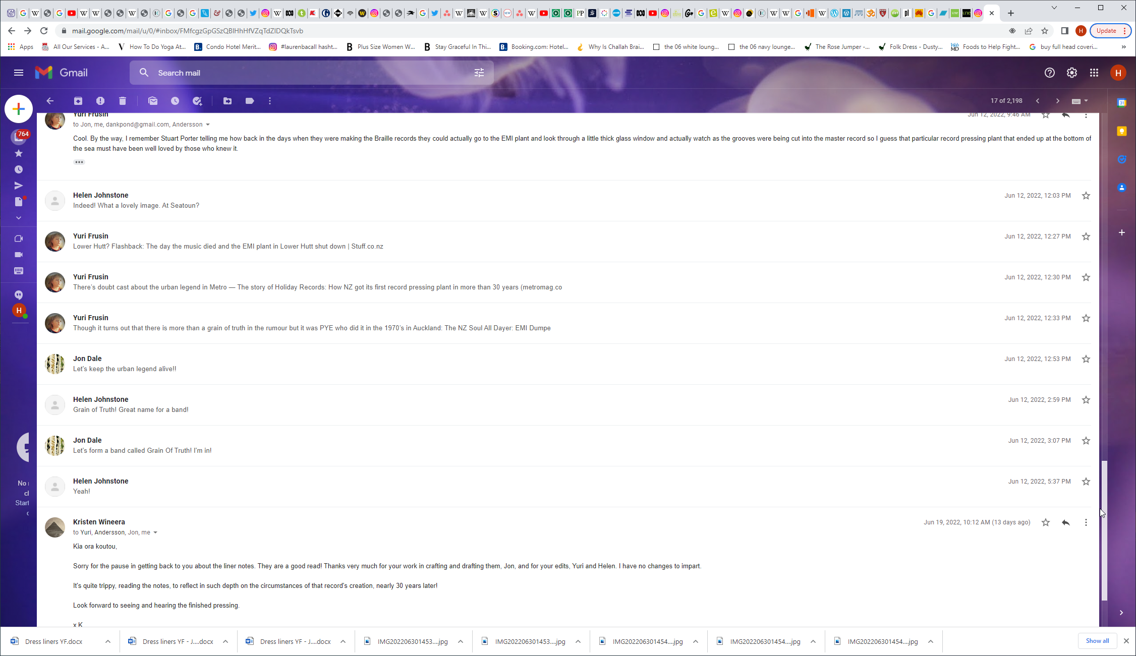Expand the side panel arrow
This screenshot has height=656, width=1136.
pos(1121,613)
